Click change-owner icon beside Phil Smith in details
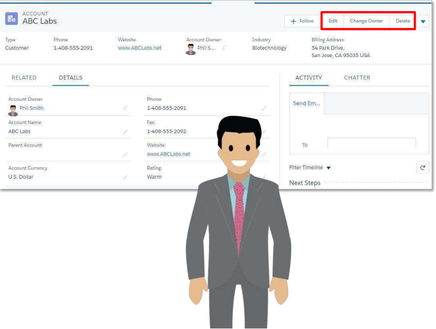This screenshot has height=329, width=436. coord(126,108)
